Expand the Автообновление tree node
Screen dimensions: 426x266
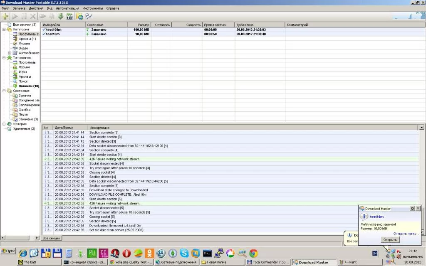pos(10,53)
